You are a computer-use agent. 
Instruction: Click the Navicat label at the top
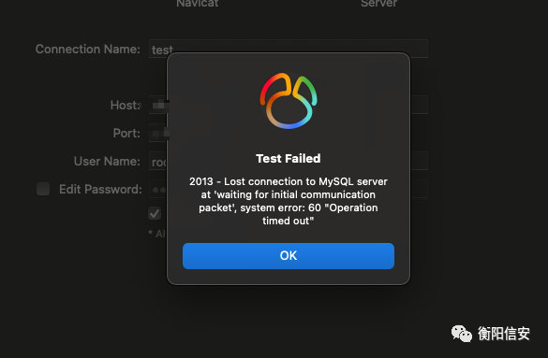point(198,4)
